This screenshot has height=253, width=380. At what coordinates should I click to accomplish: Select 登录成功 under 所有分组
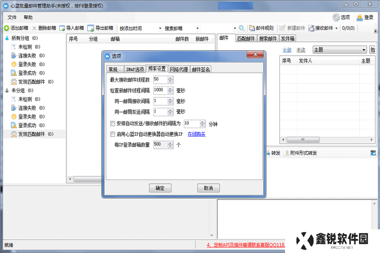coord(28,73)
